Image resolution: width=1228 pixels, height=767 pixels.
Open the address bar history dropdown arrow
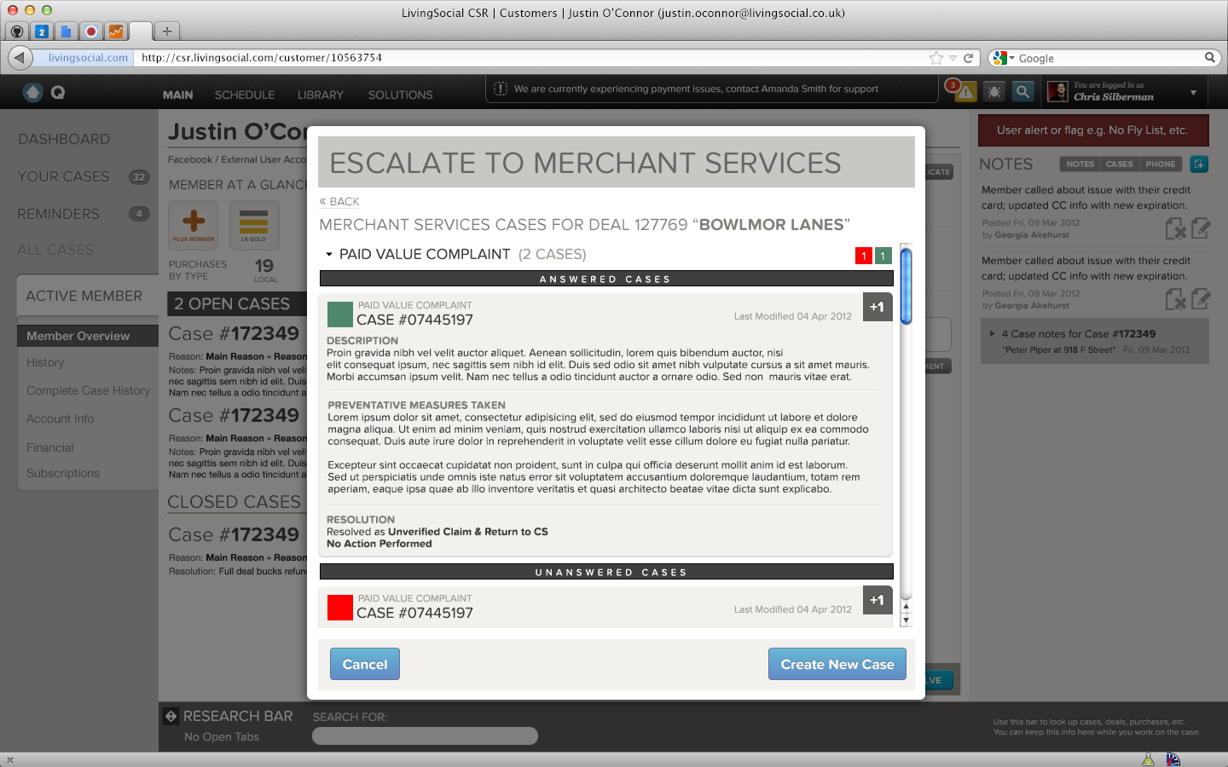click(953, 58)
